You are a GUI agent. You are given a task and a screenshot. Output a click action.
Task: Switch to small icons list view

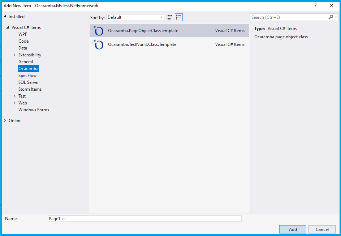tap(179, 17)
